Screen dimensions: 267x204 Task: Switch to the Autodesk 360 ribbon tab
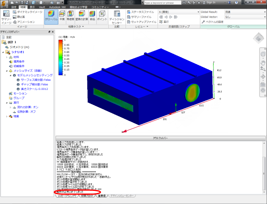pyautogui.click(x=57, y=7)
